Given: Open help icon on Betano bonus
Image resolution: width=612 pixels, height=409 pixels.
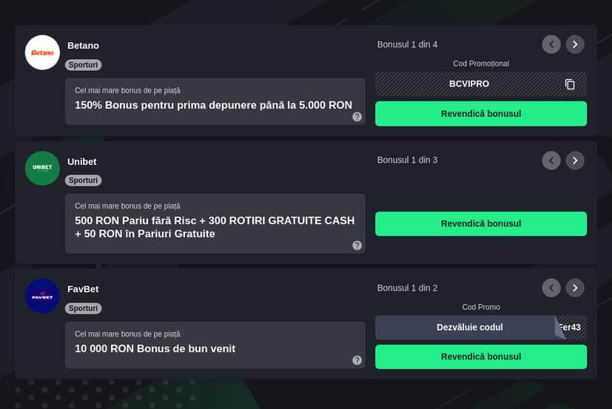Looking at the screenshot, I should (x=357, y=117).
